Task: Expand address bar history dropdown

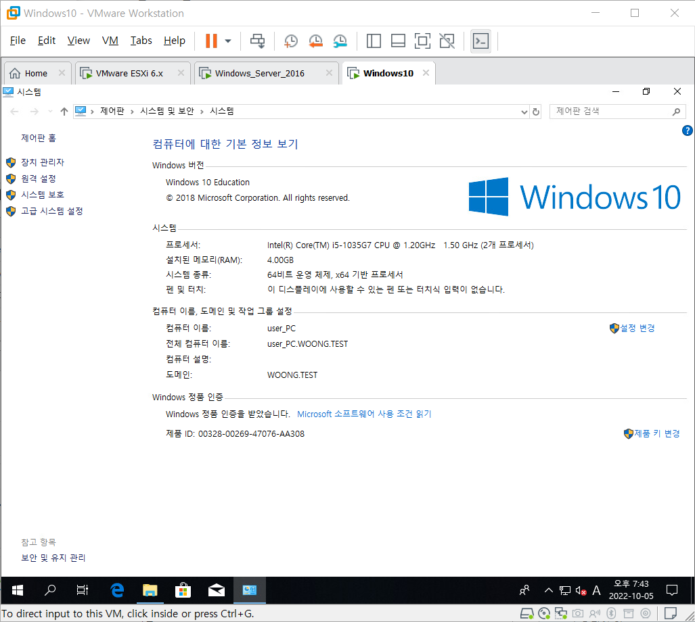Action: 524,112
